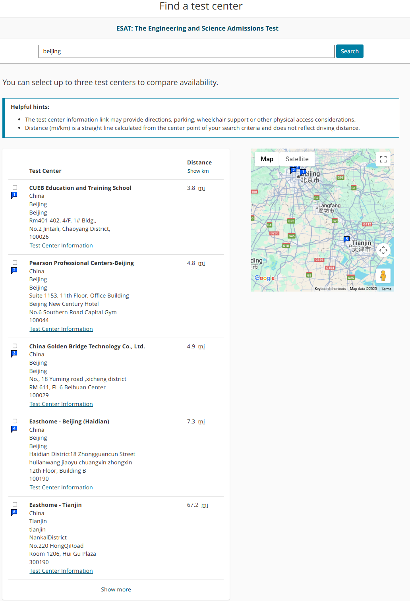This screenshot has width=410, height=601.
Task: Tick China Golden Bridge Technology checkbox
Action: click(x=15, y=346)
